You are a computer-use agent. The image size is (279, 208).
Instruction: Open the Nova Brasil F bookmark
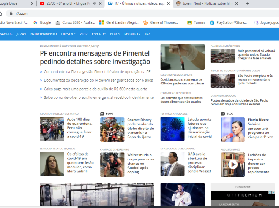point(14,22)
